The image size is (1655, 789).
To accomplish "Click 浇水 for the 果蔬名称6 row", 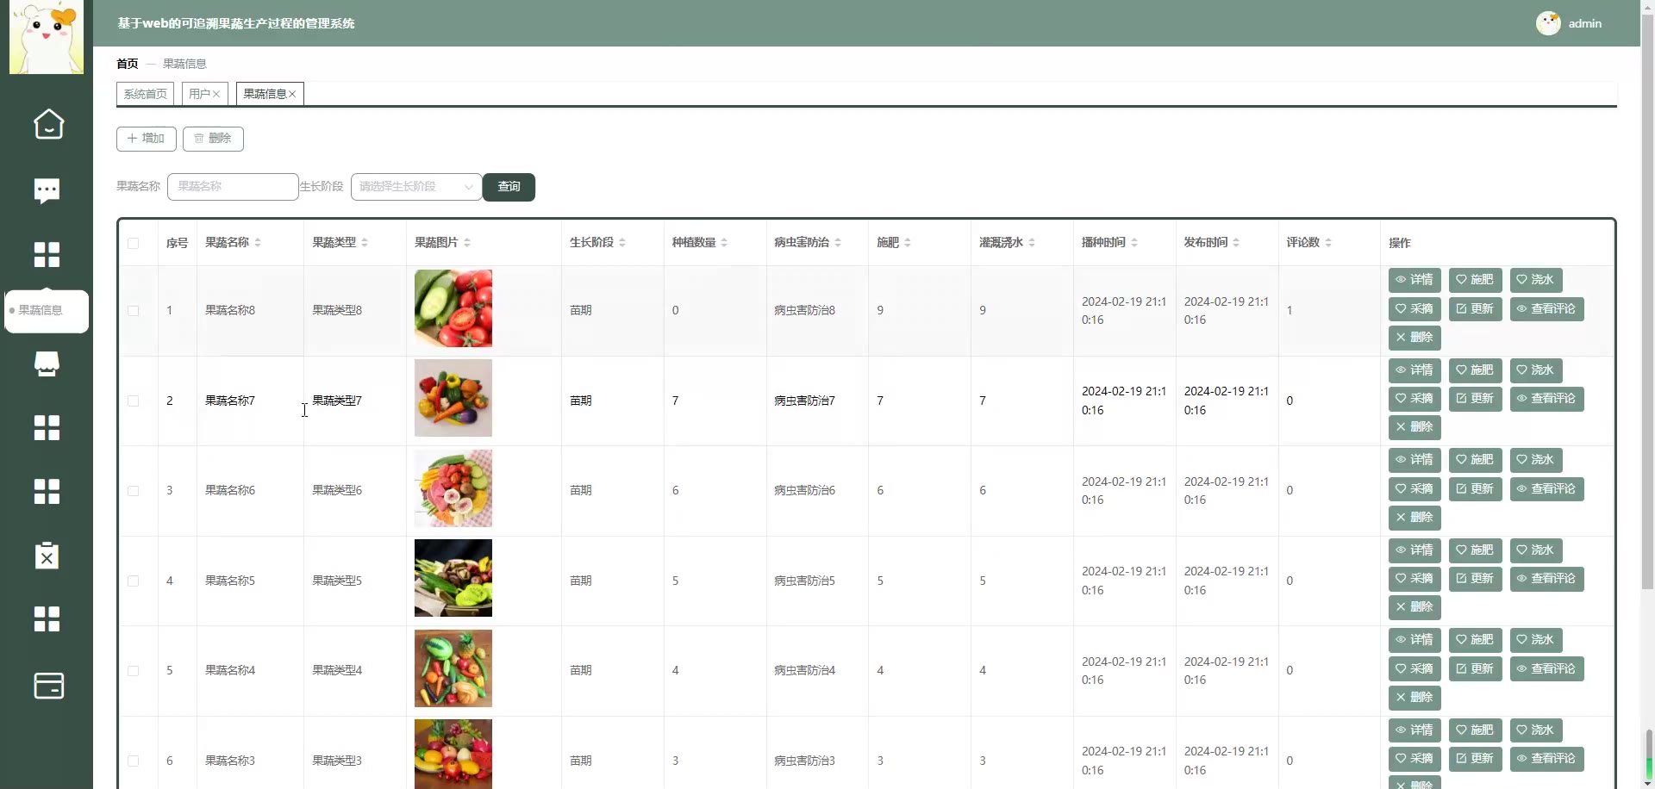I will pyautogui.click(x=1536, y=460).
